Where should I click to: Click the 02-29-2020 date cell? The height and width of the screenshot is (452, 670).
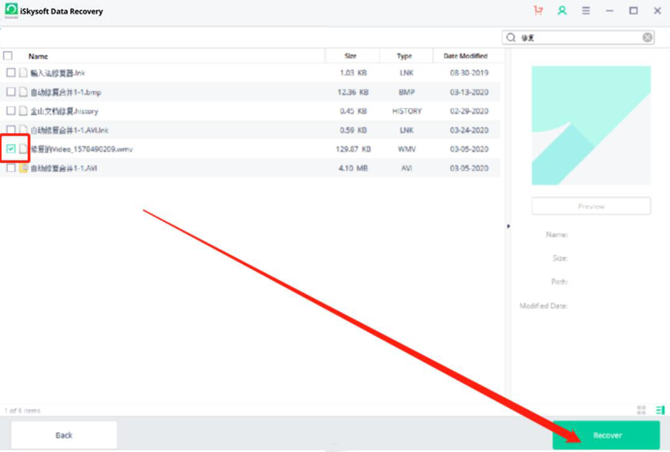469,111
